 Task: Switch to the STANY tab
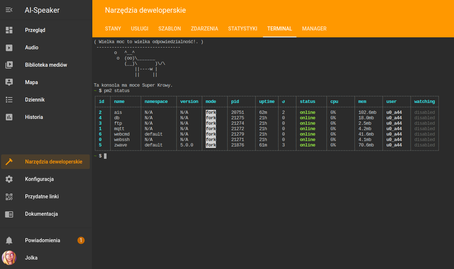(113, 29)
